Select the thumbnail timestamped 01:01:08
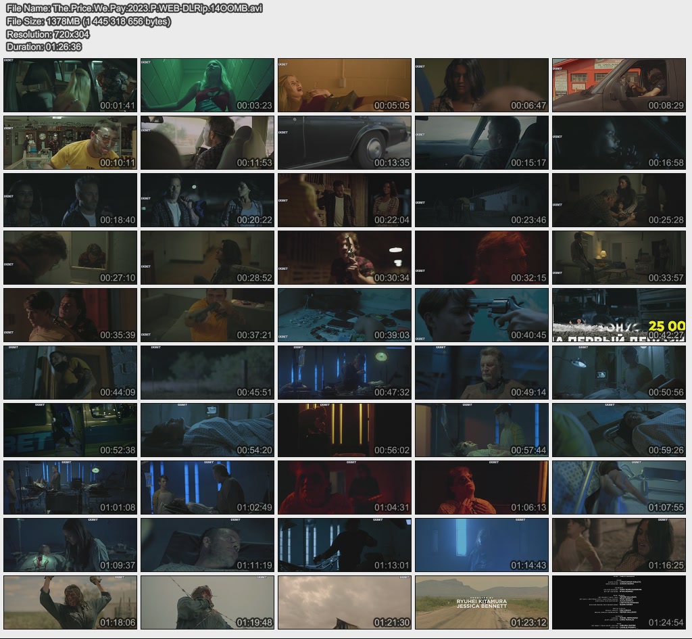This screenshot has width=692, height=639. pyautogui.click(x=70, y=488)
